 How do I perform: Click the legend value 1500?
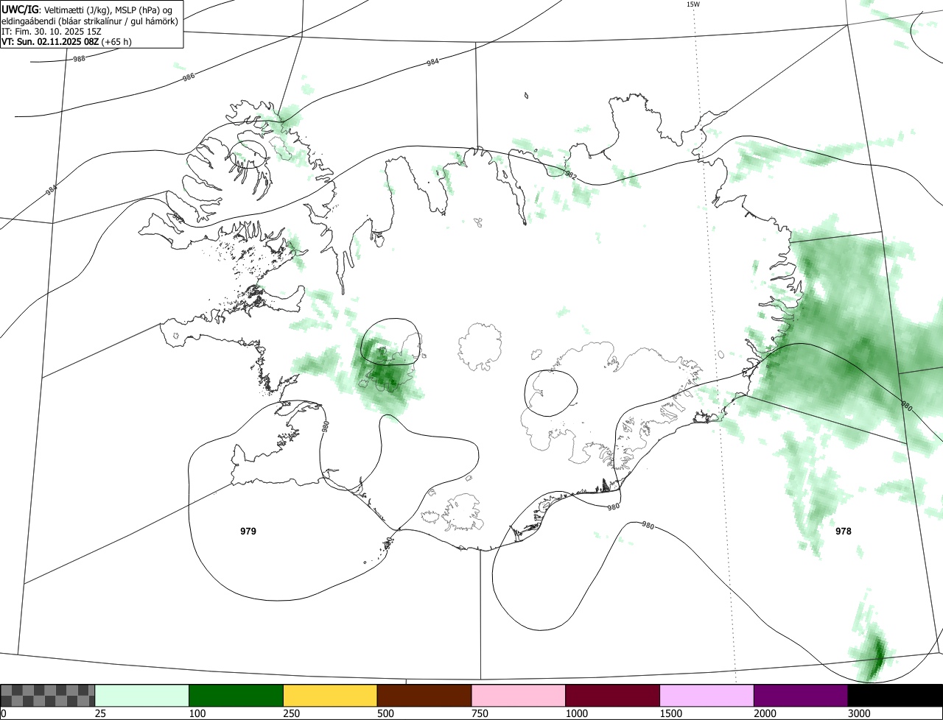coord(671,713)
